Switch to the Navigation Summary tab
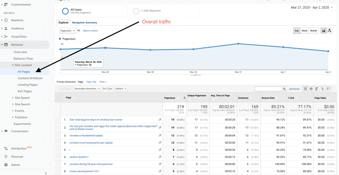 tap(85, 23)
